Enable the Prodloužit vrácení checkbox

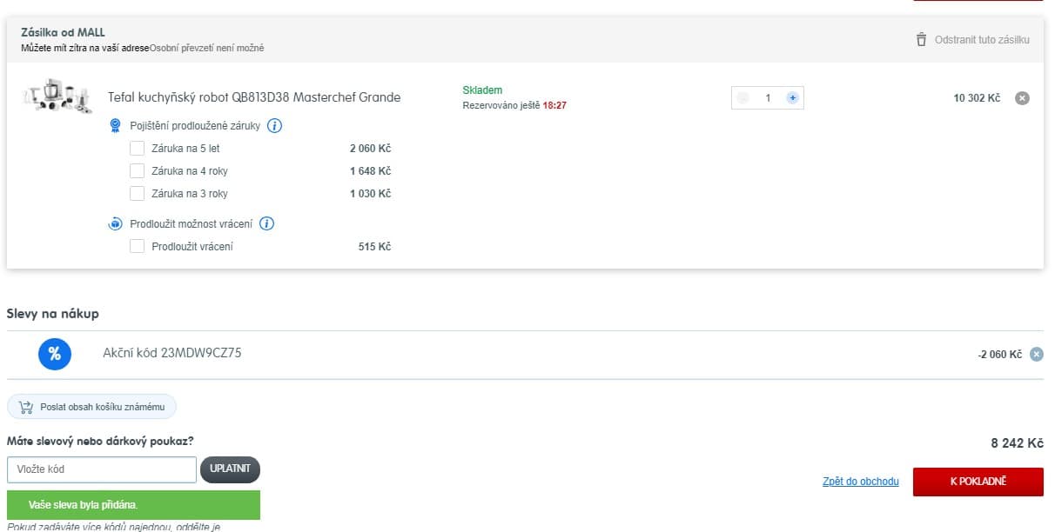click(137, 247)
